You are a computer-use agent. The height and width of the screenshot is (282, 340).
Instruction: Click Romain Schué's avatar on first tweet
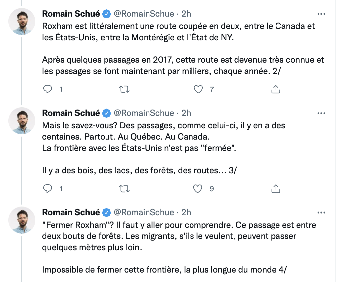(x=21, y=21)
